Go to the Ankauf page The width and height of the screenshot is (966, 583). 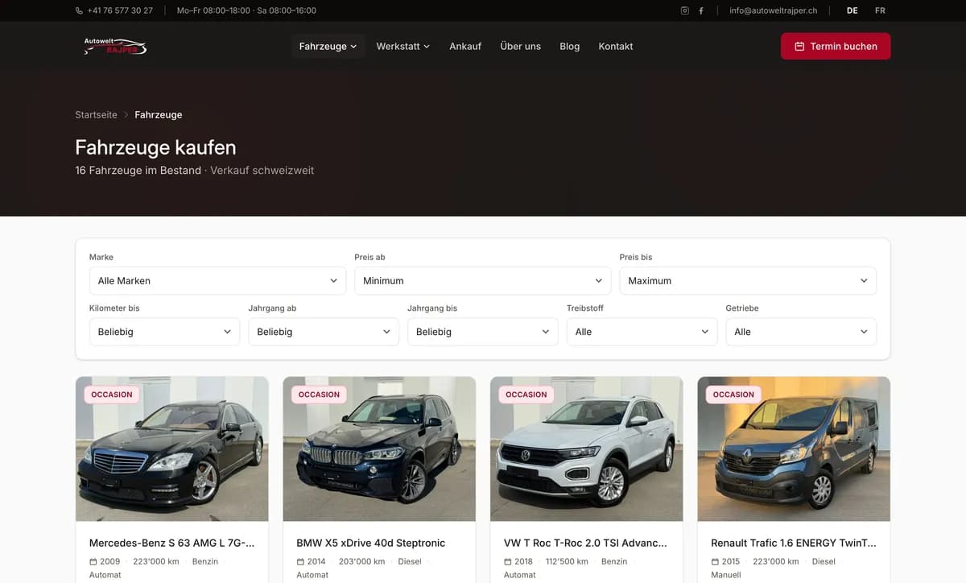pos(465,47)
